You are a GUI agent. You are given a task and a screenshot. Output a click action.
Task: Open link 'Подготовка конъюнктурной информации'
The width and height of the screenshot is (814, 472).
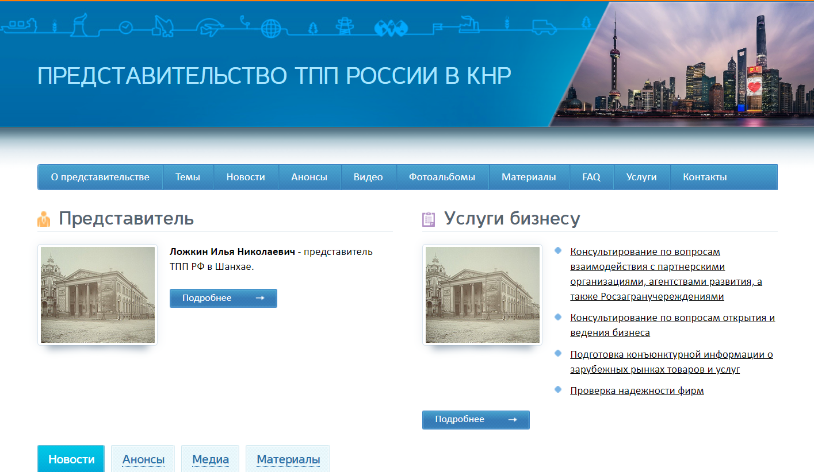(671, 362)
